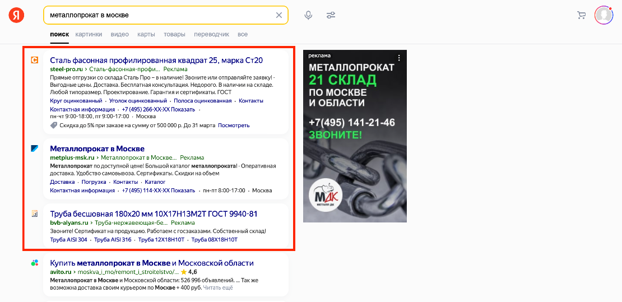Screen dimensions: 622x302
Task: Open Доставка sitelink
Action: pos(62,182)
